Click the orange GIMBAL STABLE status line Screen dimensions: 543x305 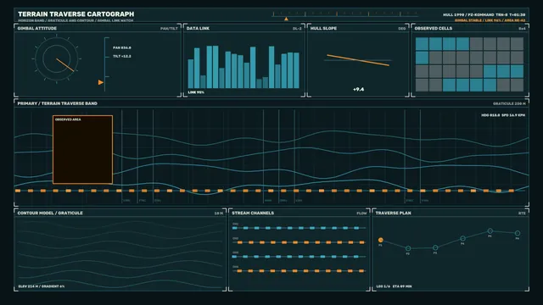click(x=490, y=20)
